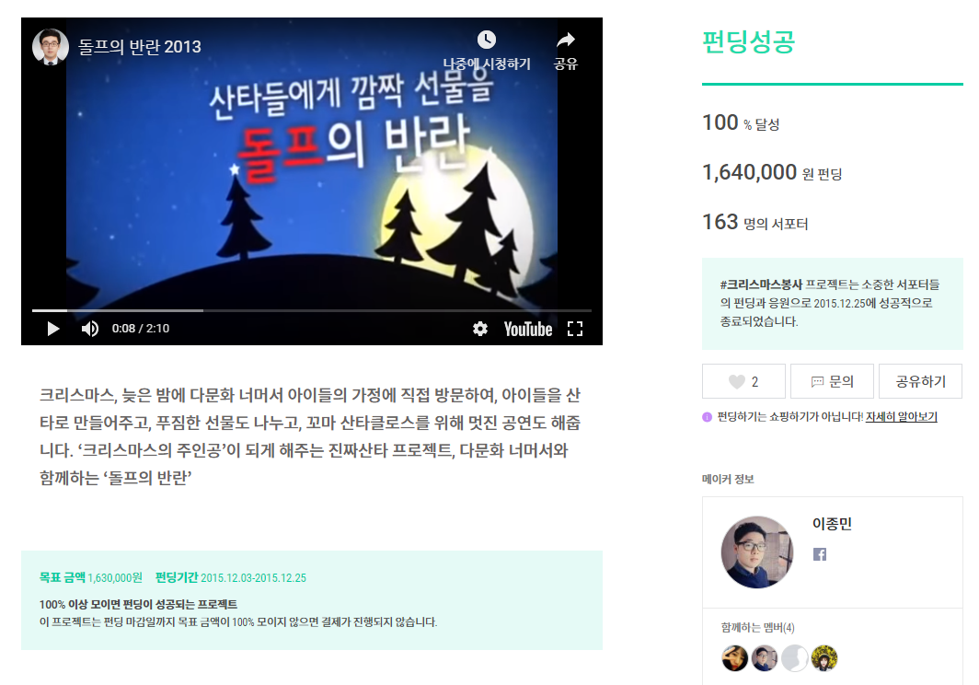Viewport: 979px width, 685px height.
Task: Open the 자세히 알아보기 link
Action: 901,417
